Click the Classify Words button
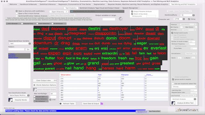 [19, 100]
